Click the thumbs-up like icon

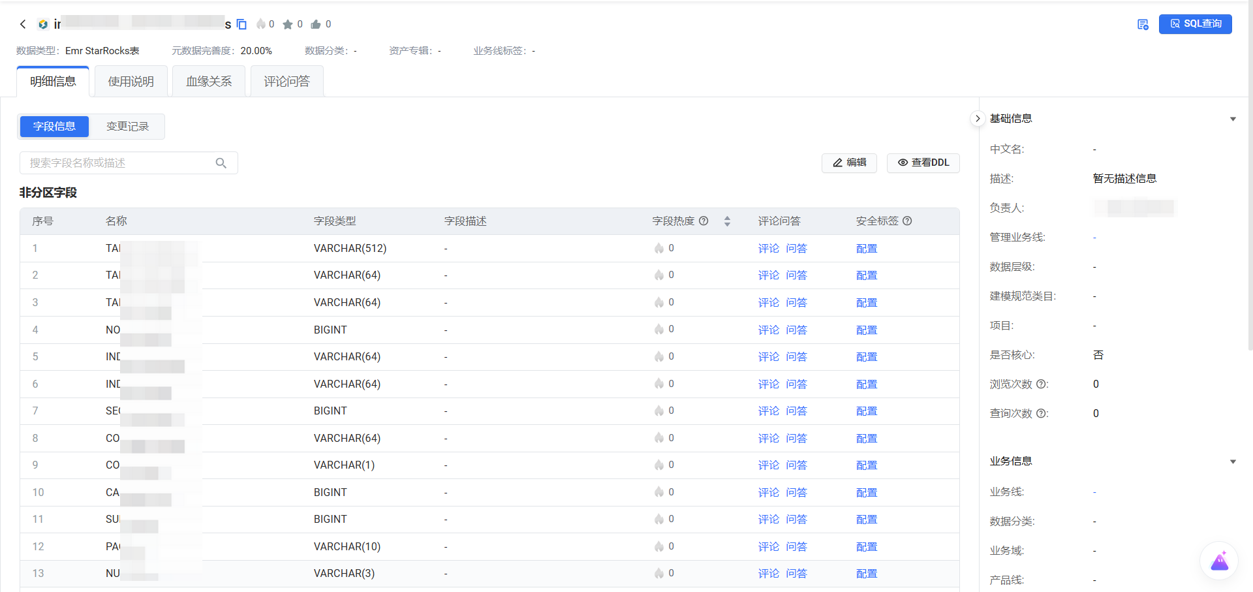tap(316, 24)
